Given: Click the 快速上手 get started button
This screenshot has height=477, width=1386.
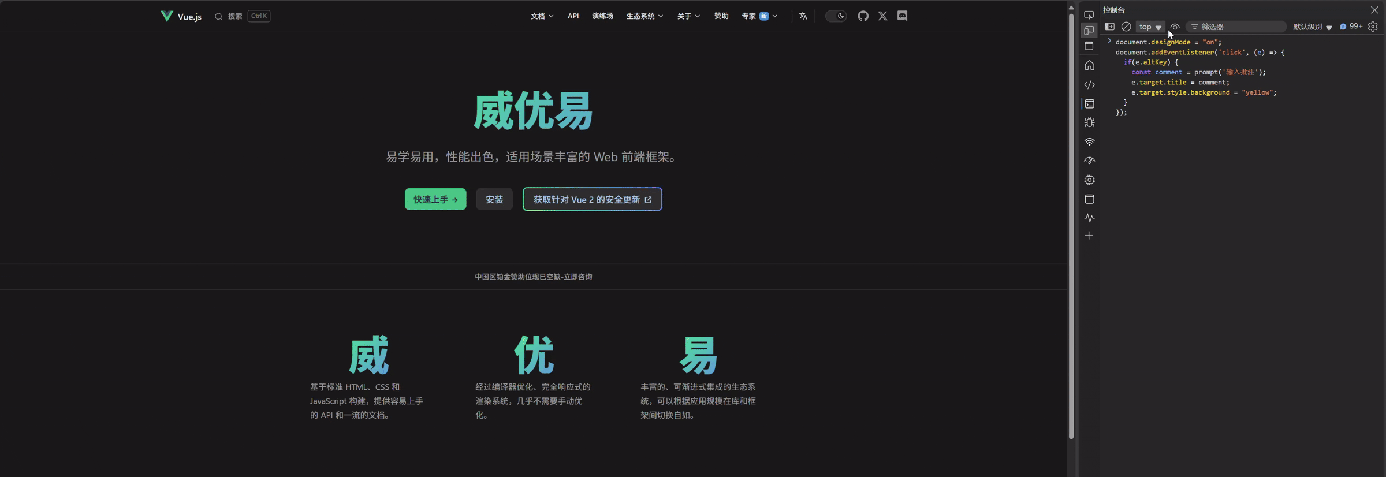Looking at the screenshot, I should click(435, 199).
